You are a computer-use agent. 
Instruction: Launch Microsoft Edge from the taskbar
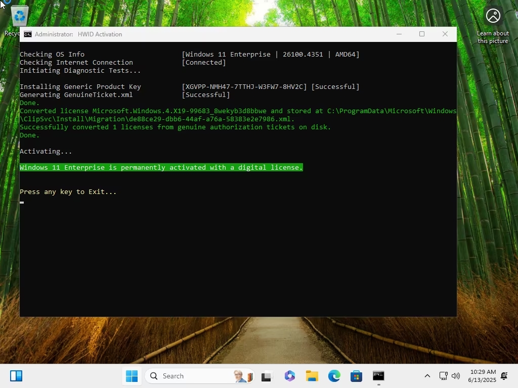[x=334, y=376]
